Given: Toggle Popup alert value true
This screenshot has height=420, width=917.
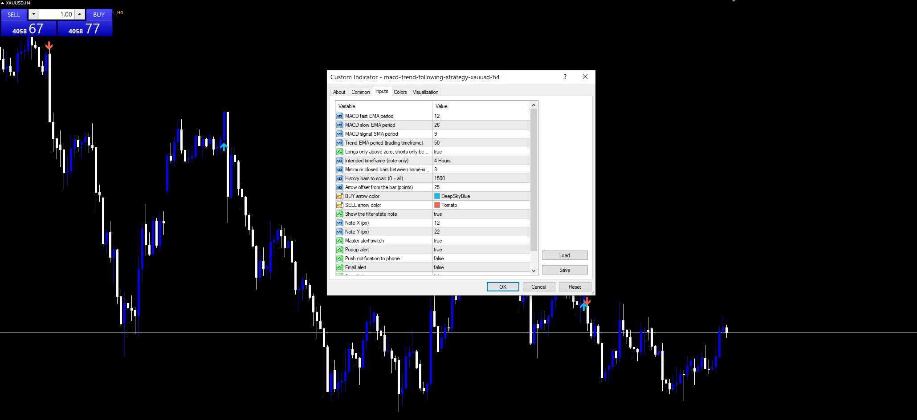Looking at the screenshot, I should tap(481, 250).
